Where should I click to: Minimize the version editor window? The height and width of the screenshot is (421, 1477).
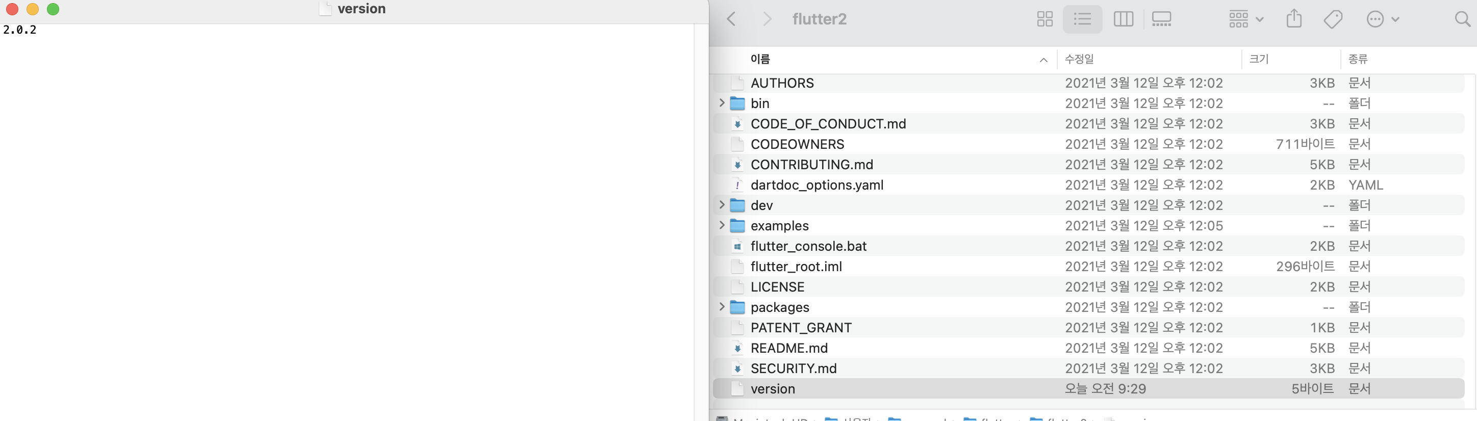tap(33, 9)
